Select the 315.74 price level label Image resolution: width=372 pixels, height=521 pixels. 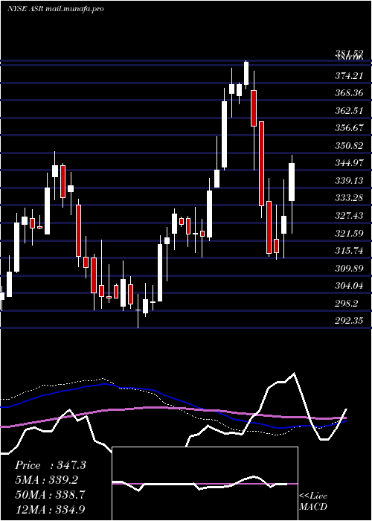348,251
